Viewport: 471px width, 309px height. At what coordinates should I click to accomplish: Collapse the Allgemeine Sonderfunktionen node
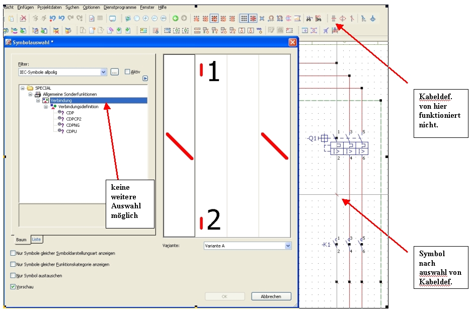pos(30,94)
